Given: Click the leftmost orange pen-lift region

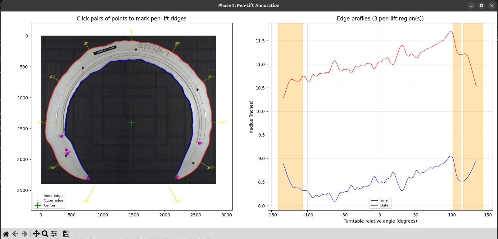Looking at the screenshot, I should (x=290, y=124).
